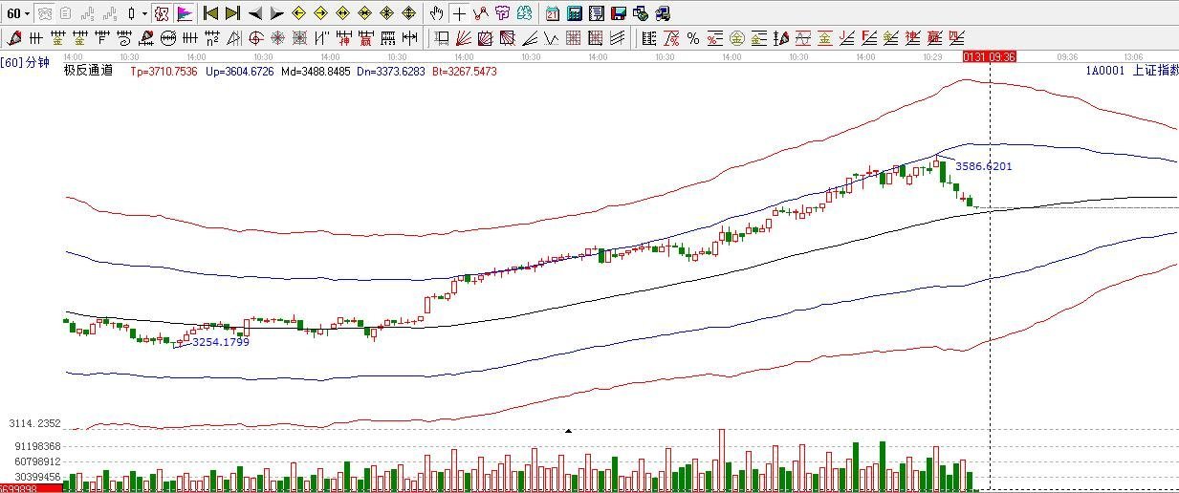
Task: Click the 3254.1799 low price label
Action: [x=221, y=342]
